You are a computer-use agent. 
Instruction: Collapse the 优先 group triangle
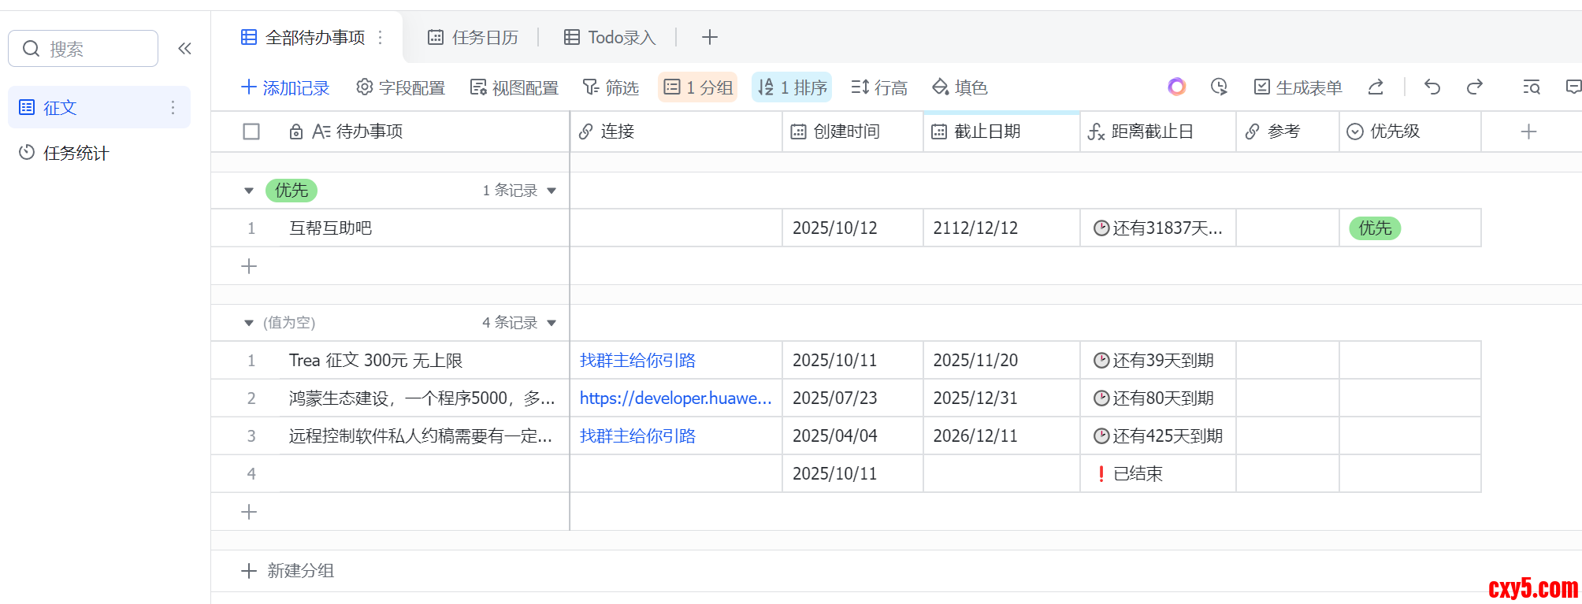click(x=249, y=191)
